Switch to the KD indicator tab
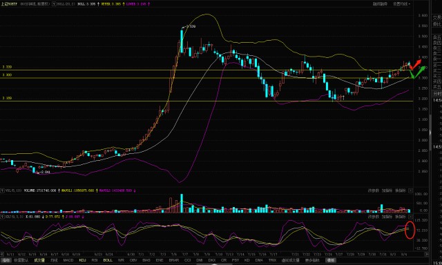The height and width of the screenshot is (265, 442). pyautogui.click(x=247, y=260)
